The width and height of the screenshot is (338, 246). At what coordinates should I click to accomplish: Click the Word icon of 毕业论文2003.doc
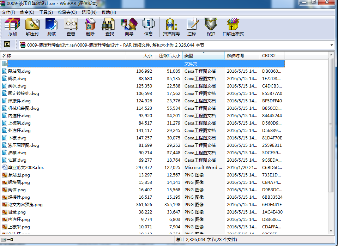pyautogui.click(x=4, y=167)
